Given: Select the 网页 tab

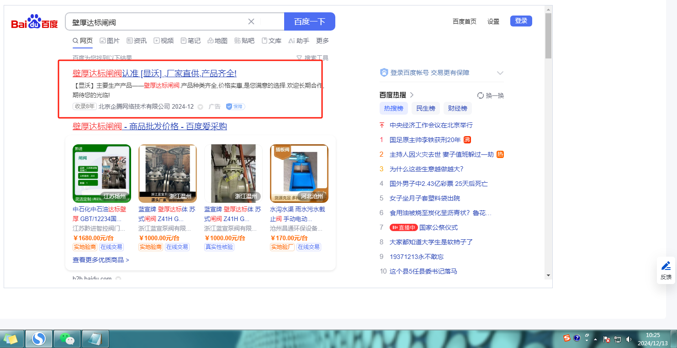Looking at the screenshot, I should 83,41.
